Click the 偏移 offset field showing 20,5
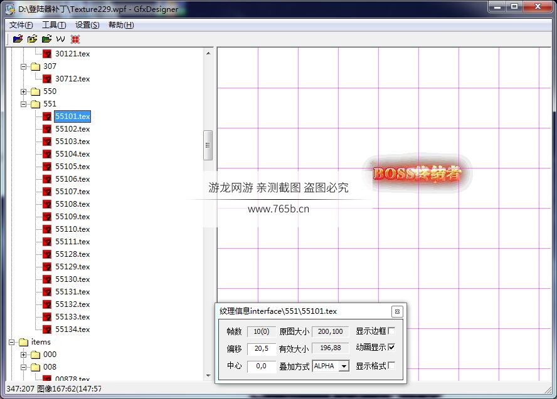The height and width of the screenshot is (399, 557). (x=262, y=348)
